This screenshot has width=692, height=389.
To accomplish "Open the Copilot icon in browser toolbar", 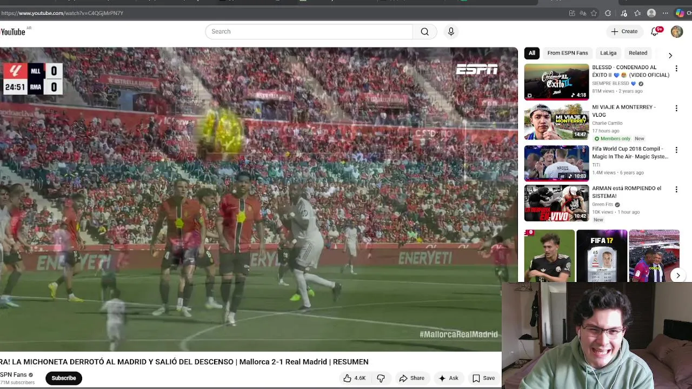I will click(680, 13).
